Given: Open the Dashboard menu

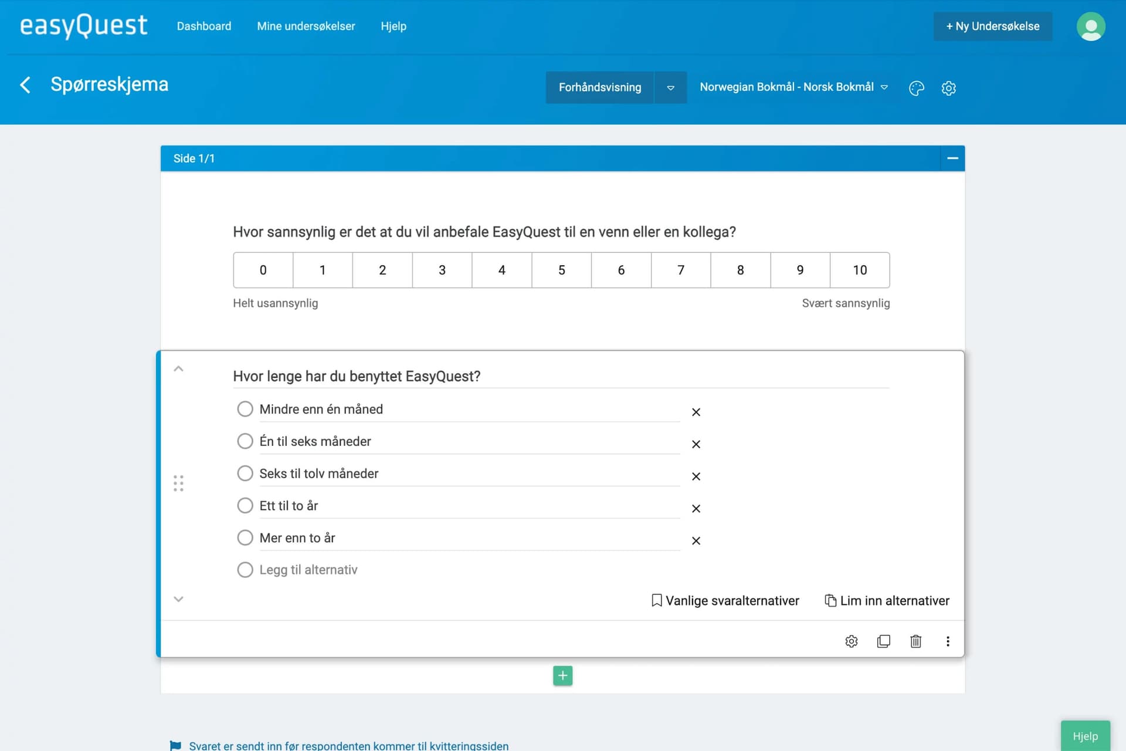Looking at the screenshot, I should tap(204, 26).
